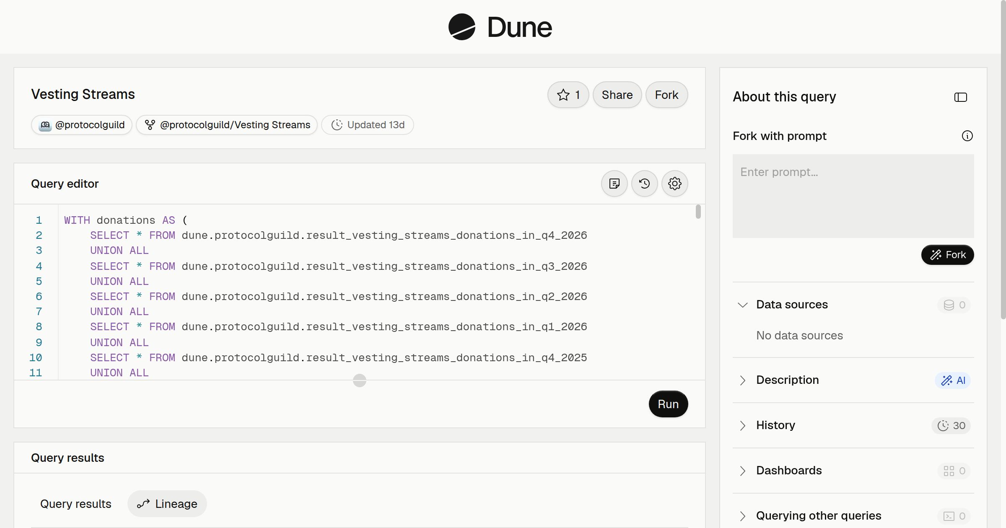Open the query notes icon in editor
This screenshot has height=528, width=1006.
click(614, 184)
